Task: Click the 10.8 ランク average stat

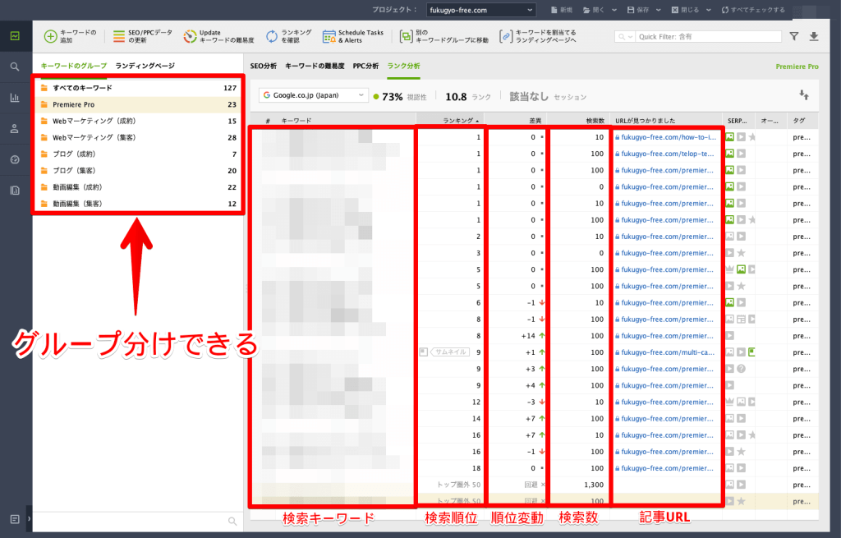Action: (467, 97)
